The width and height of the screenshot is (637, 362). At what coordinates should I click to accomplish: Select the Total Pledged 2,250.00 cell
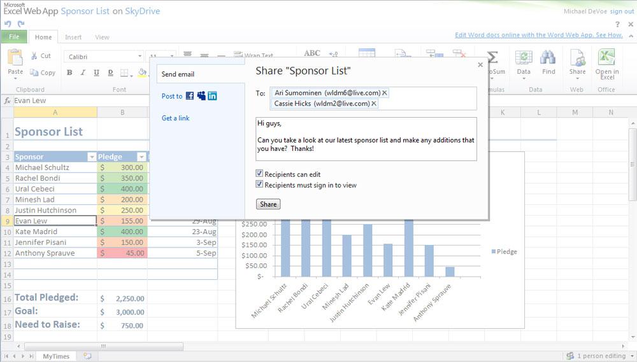(122, 298)
